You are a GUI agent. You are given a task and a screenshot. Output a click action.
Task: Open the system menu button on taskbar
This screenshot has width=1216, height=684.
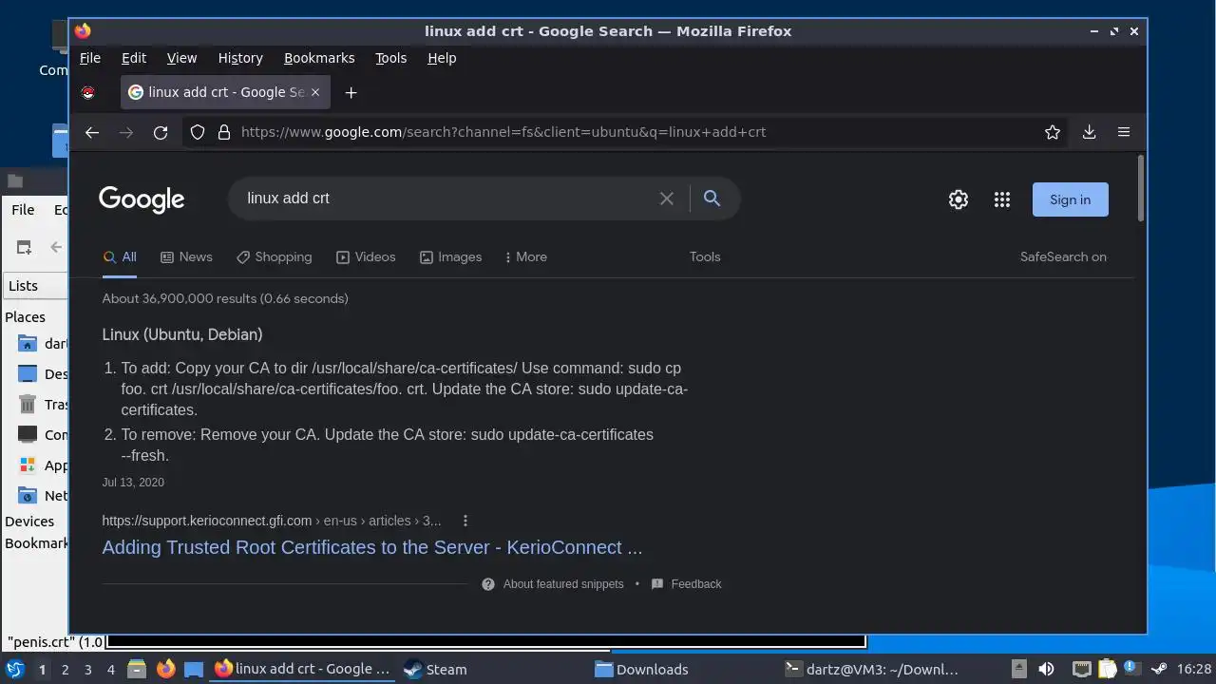[x=15, y=670]
